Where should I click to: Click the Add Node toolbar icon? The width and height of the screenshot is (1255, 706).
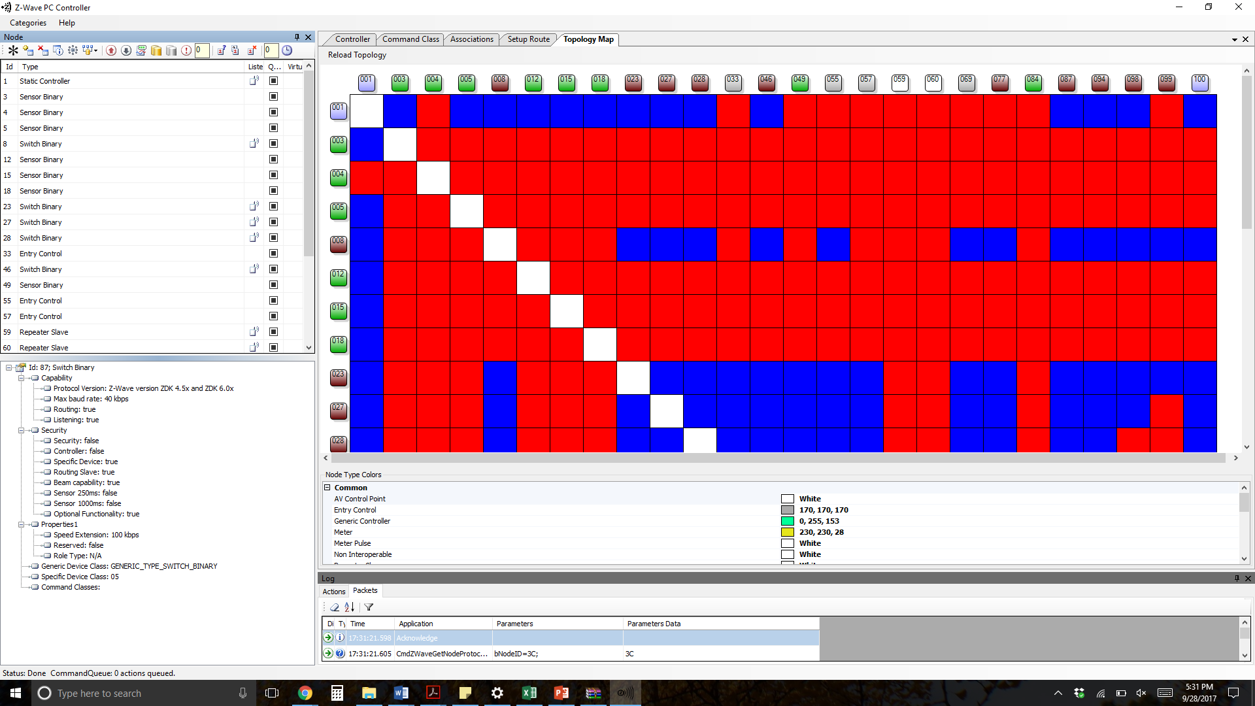point(28,50)
